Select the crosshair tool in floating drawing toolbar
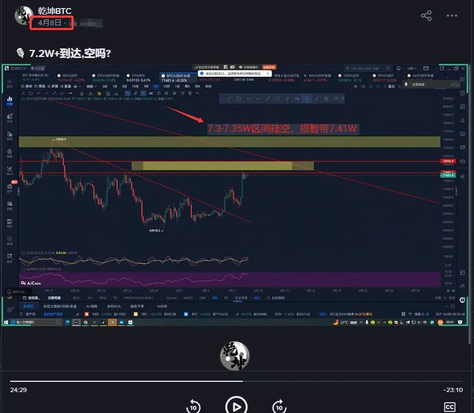 pyautogui.click(x=306, y=98)
